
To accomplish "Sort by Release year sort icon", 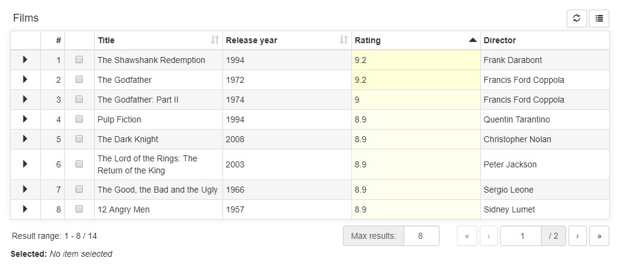I will (344, 40).
